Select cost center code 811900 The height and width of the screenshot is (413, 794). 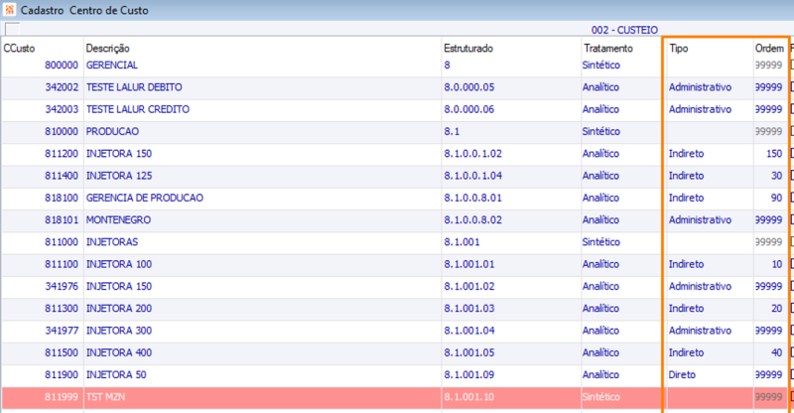tap(62, 375)
